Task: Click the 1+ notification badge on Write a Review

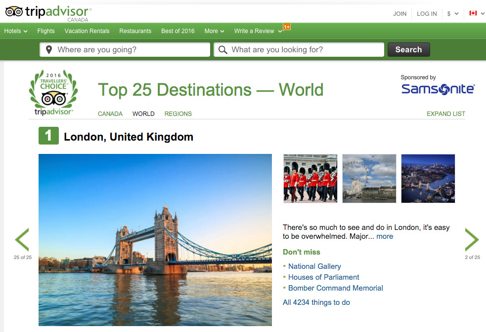Action: click(287, 27)
